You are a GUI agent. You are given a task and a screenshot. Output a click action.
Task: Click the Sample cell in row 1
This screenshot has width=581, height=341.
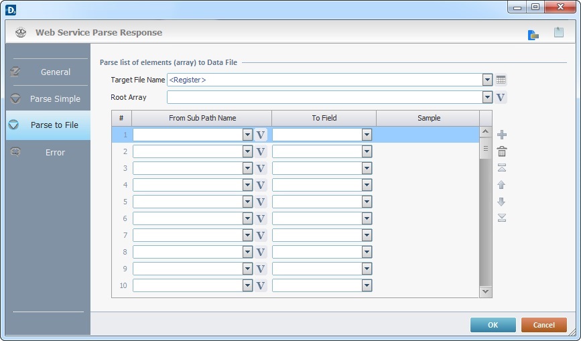click(x=428, y=135)
